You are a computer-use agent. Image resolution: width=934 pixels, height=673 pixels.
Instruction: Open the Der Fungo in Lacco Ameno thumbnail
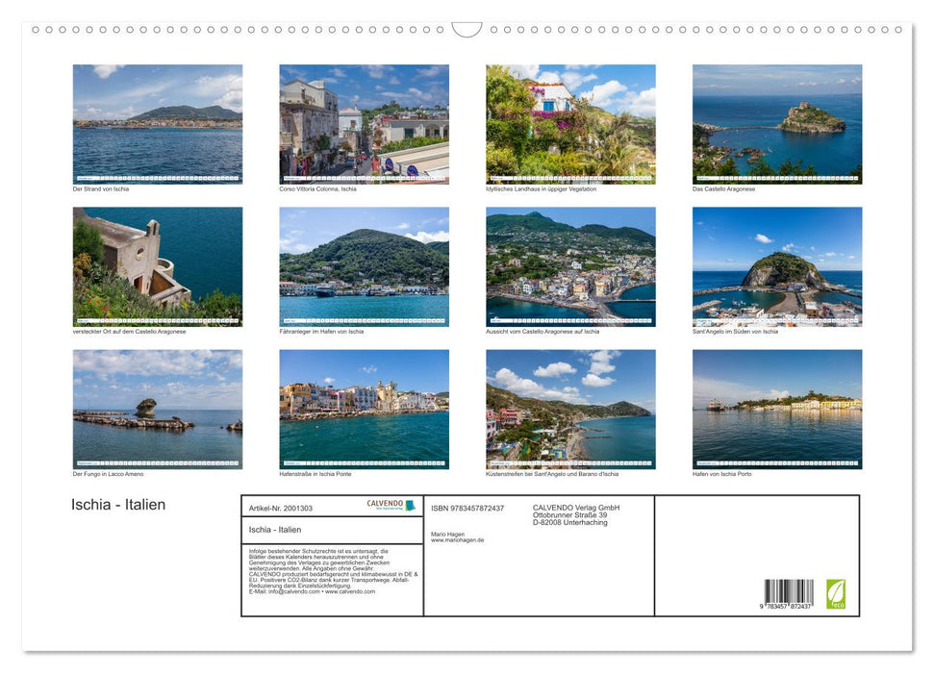(156, 409)
